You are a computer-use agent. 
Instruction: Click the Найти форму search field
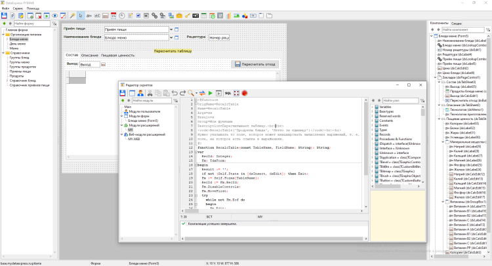coord(31,24)
